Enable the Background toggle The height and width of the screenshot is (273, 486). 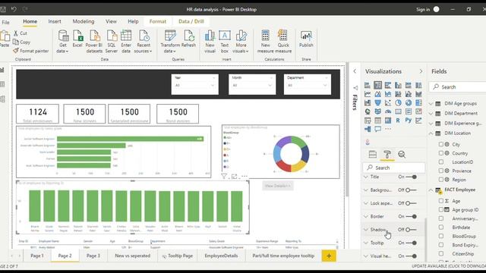click(412, 190)
